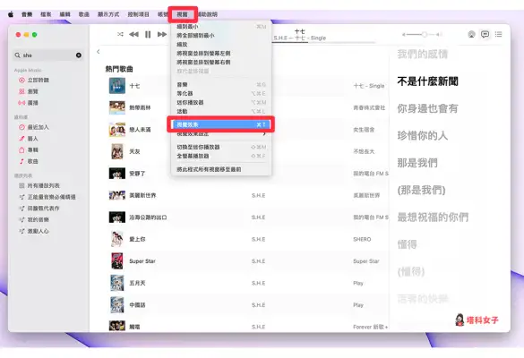Skip back to the previous track
The height and width of the screenshot is (358, 524).
pyautogui.click(x=133, y=34)
